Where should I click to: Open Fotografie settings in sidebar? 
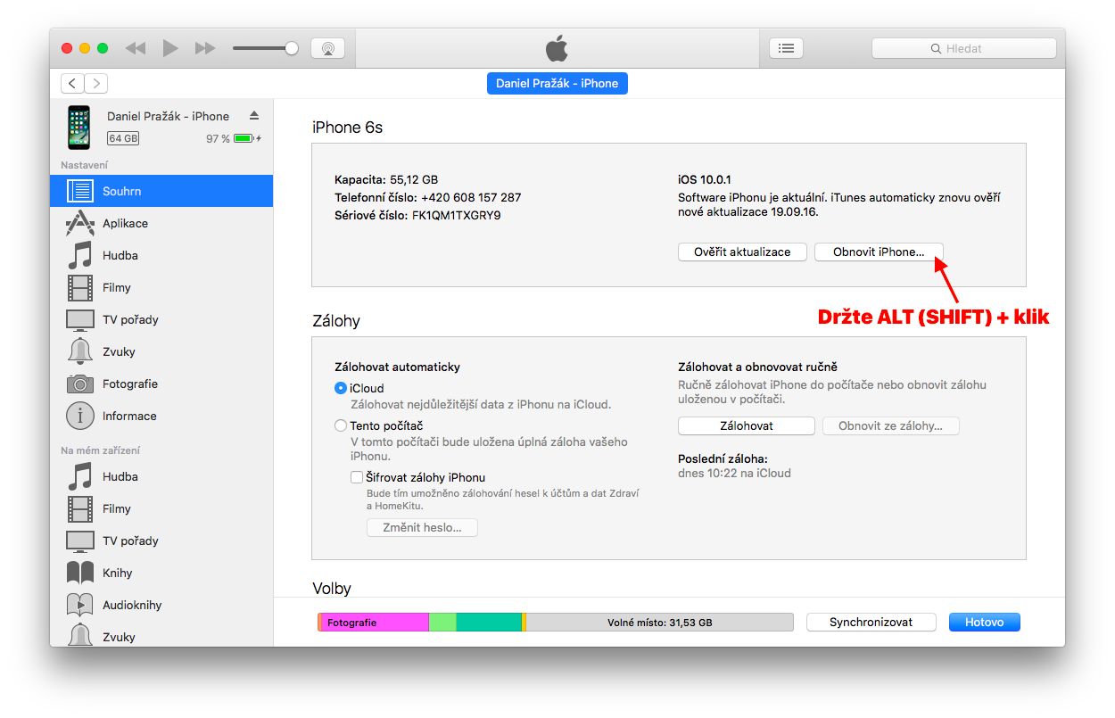coord(161,384)
